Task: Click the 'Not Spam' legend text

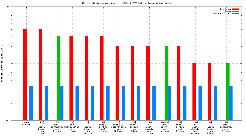Action: coord(225,9)
